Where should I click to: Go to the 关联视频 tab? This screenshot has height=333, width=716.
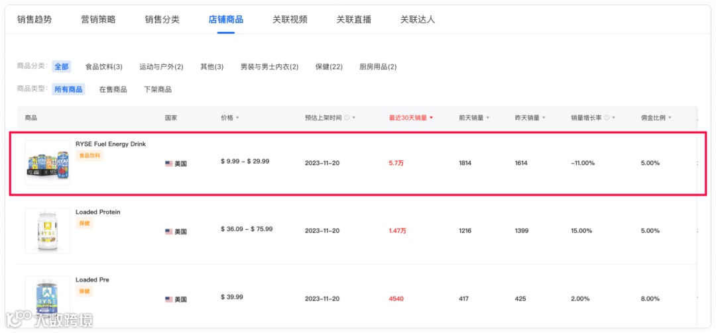point(290,20)
